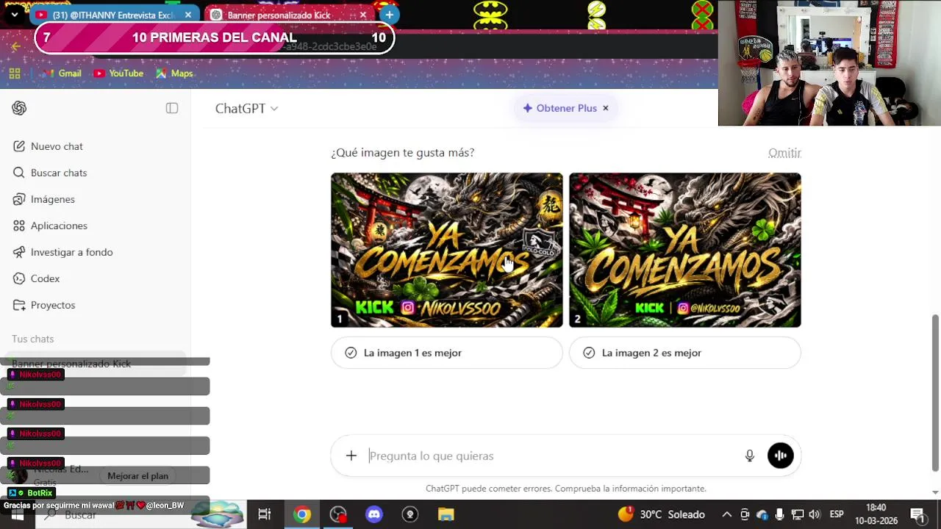941x529 pixels.
Task: Add a new browser tab with the plus button
Action: pyautogui.click(x=389, y=15)
